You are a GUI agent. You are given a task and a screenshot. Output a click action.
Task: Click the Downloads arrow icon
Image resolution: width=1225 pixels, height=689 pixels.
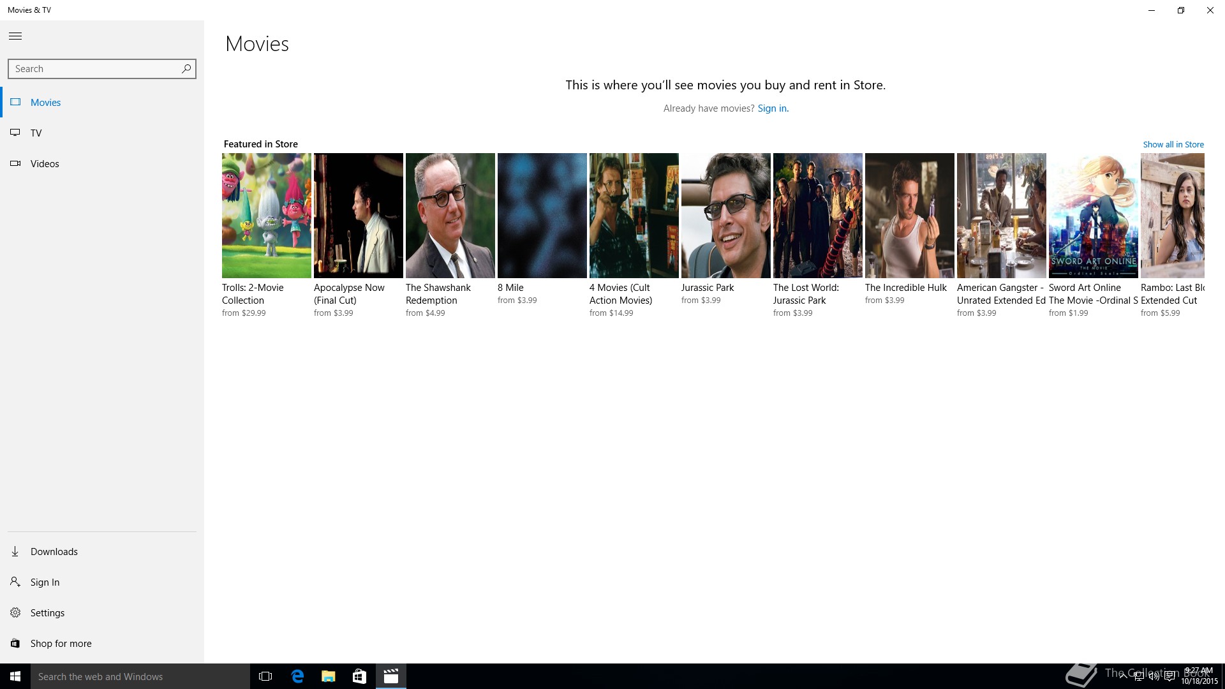click(15, 551)
